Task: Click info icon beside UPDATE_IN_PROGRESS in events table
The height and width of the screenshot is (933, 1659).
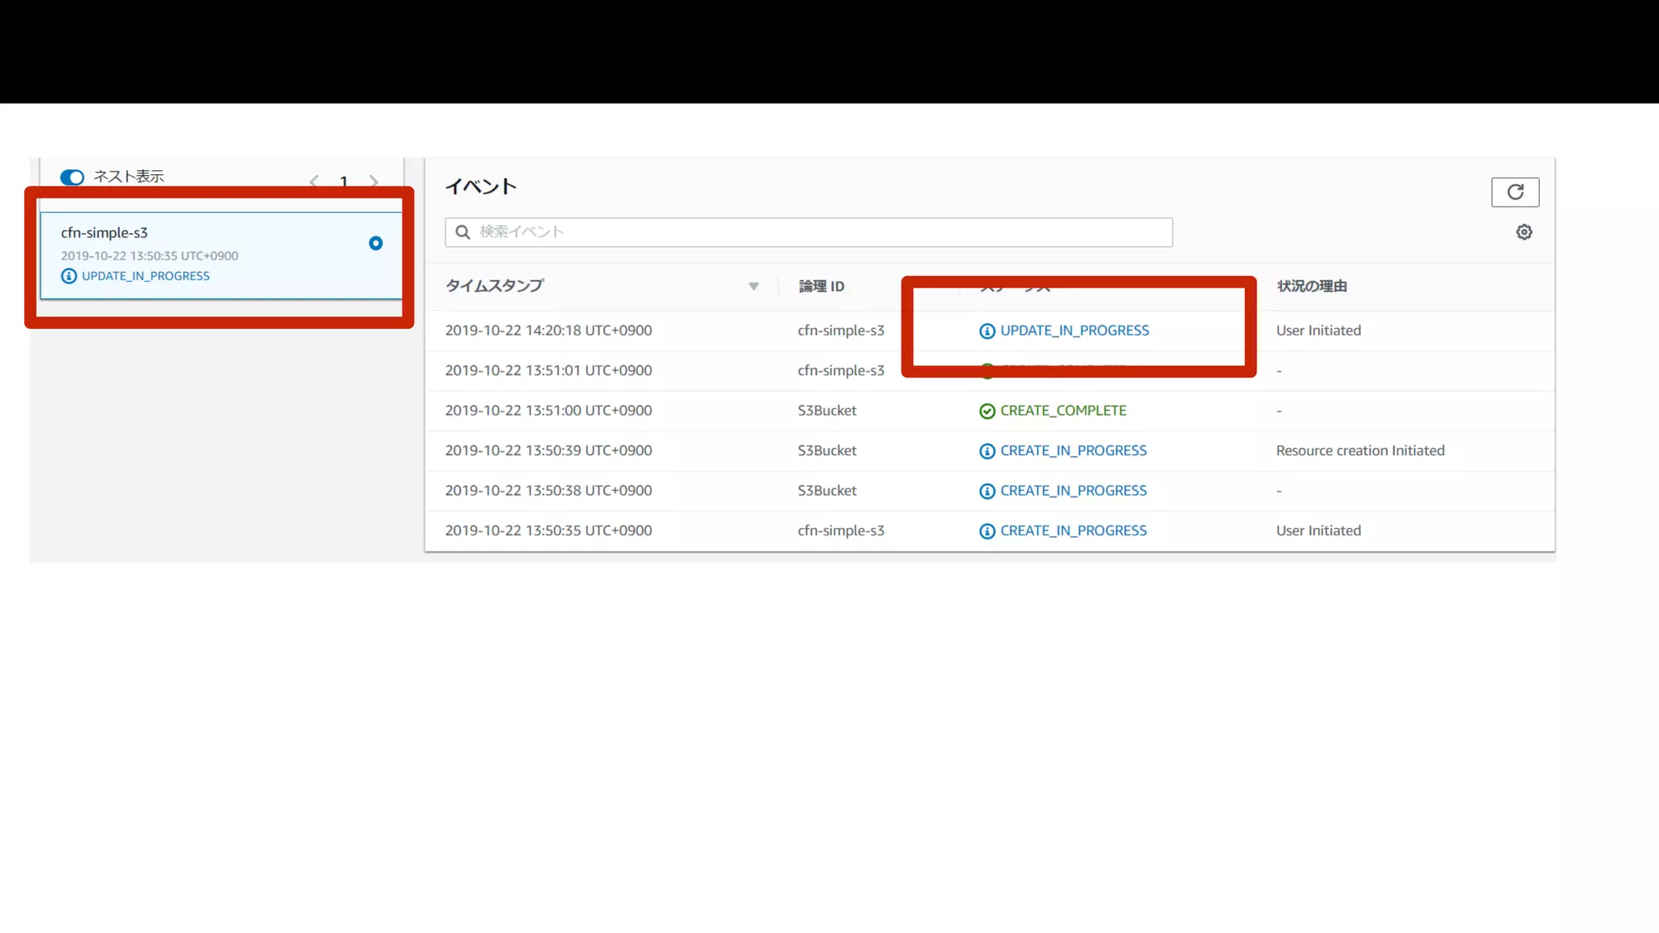Action: [x=987, y=331]
